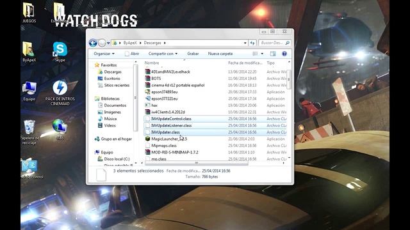The width and height of the screenshot is (410, 230).
Task: Open the JUEGOS desktop folder
Action: [x=29, y=13]
